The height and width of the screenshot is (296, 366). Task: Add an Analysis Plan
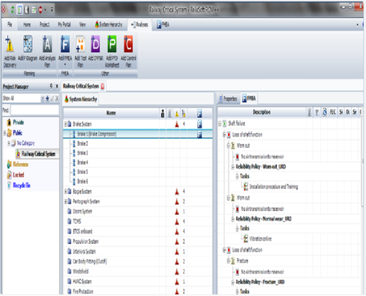47,51
